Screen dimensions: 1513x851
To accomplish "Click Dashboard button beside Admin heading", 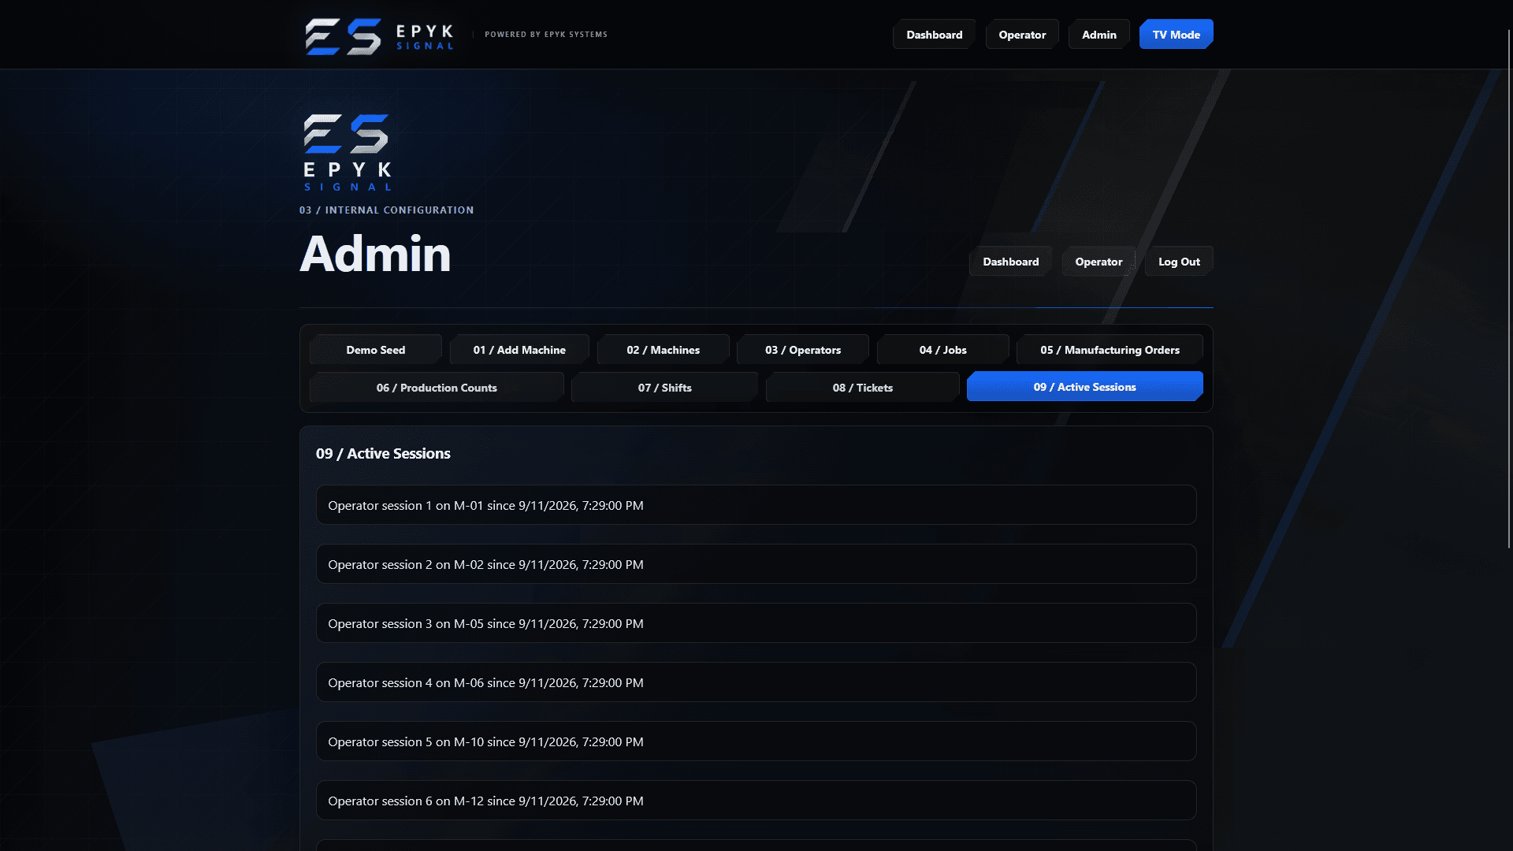I will 1010,262.
